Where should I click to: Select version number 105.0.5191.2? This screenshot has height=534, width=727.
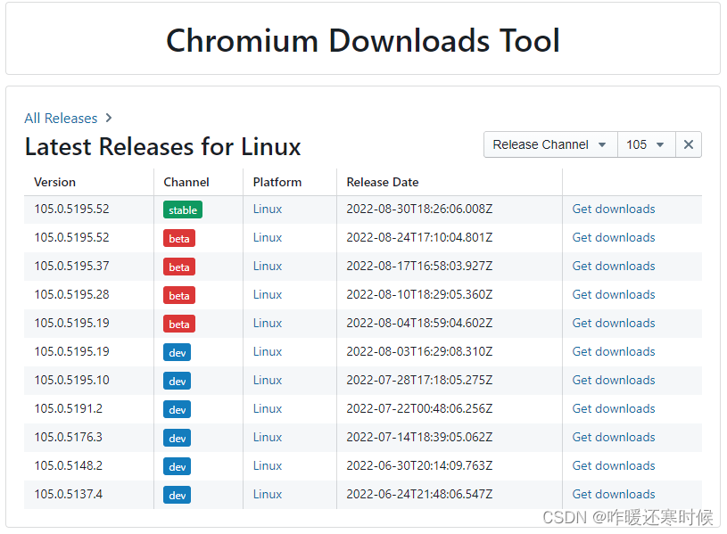coord(69,408)
